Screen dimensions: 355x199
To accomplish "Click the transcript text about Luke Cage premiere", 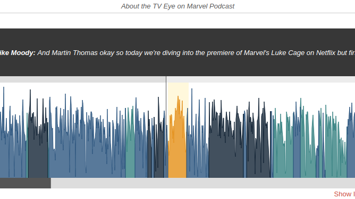I will (x=196, y=53).
